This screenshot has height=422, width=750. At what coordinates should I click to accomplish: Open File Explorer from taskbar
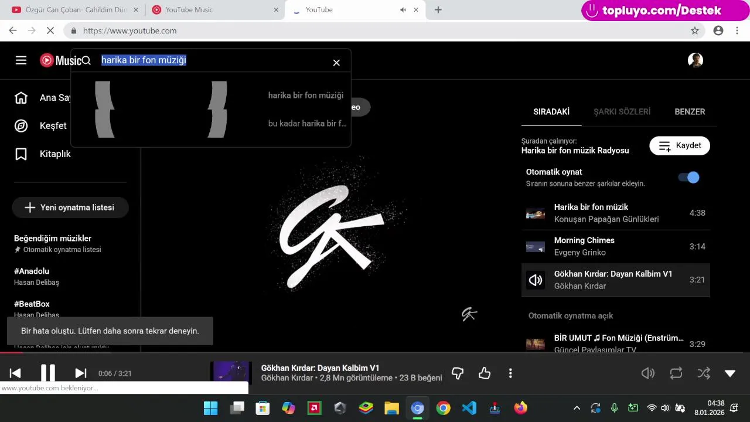tap(391, 408)
